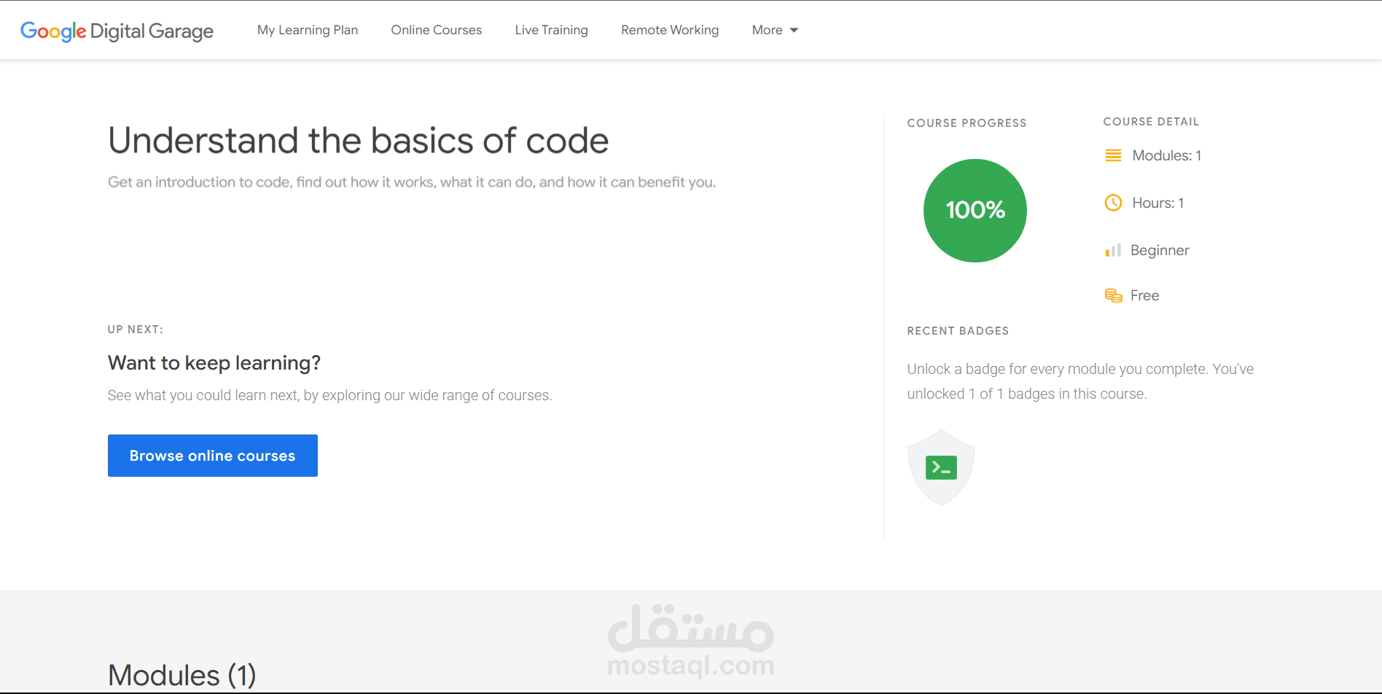Viewport: 1382px width, 694px height.
Task: Click the coins icon next to Free
Action: (x=1113, y=295)
